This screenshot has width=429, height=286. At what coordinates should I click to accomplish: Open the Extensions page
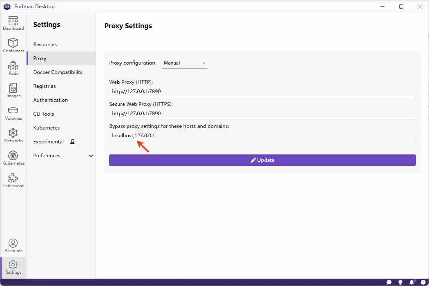point(13,180)
